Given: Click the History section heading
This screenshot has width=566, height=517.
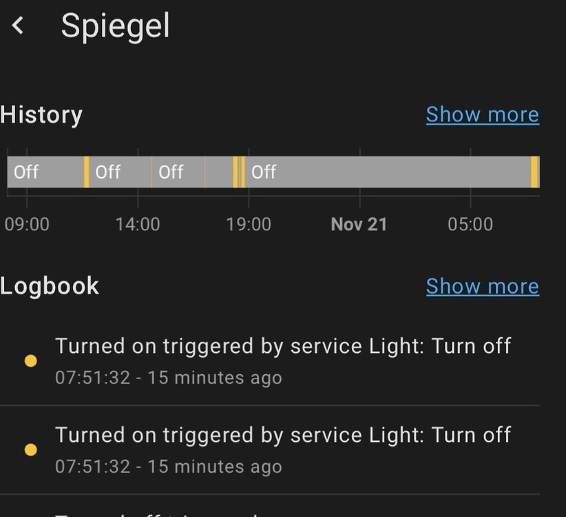Looking at the screenshot, I should pyautogui.click(x=41, y=114).
